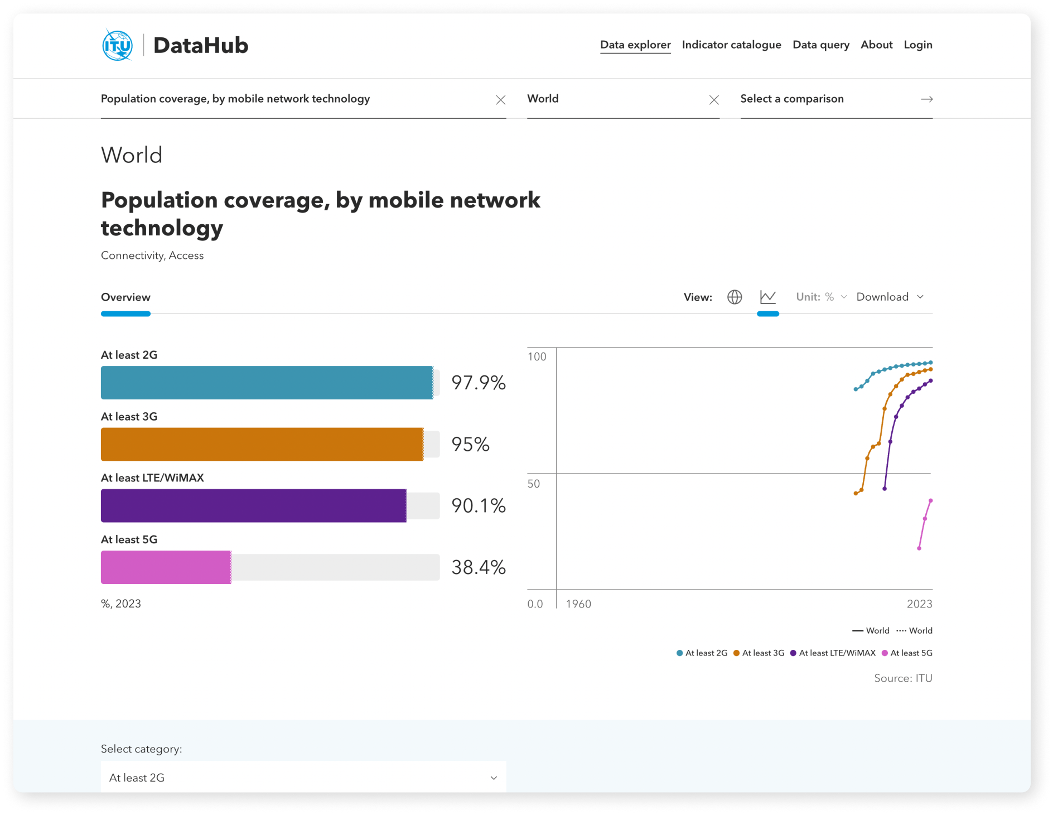Click the ITU logo in the header
This screenshot has width=1053, height=815.
[117, 45]
